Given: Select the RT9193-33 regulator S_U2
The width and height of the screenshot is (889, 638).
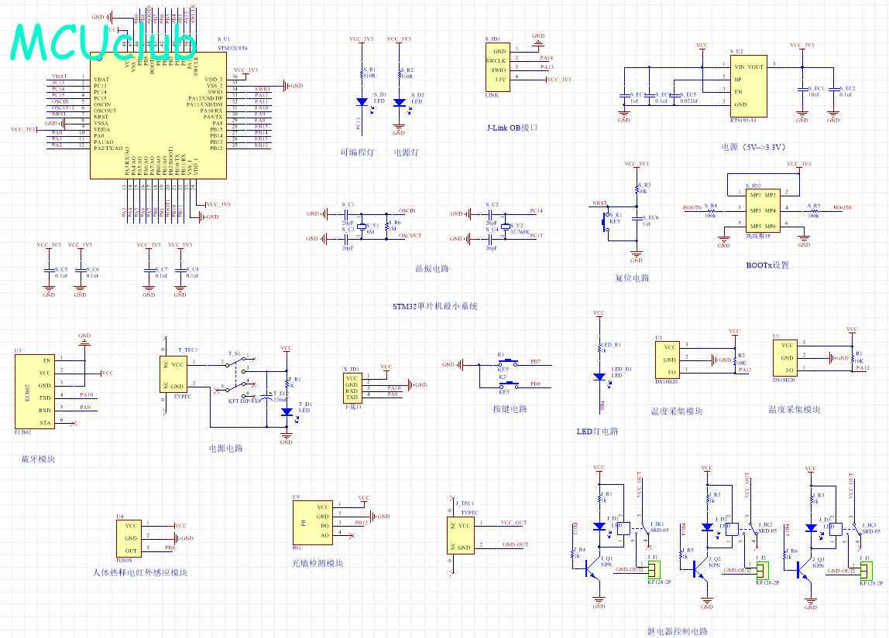Looking at the screenshot, I should pyautogui.click(x=748, y=86).
